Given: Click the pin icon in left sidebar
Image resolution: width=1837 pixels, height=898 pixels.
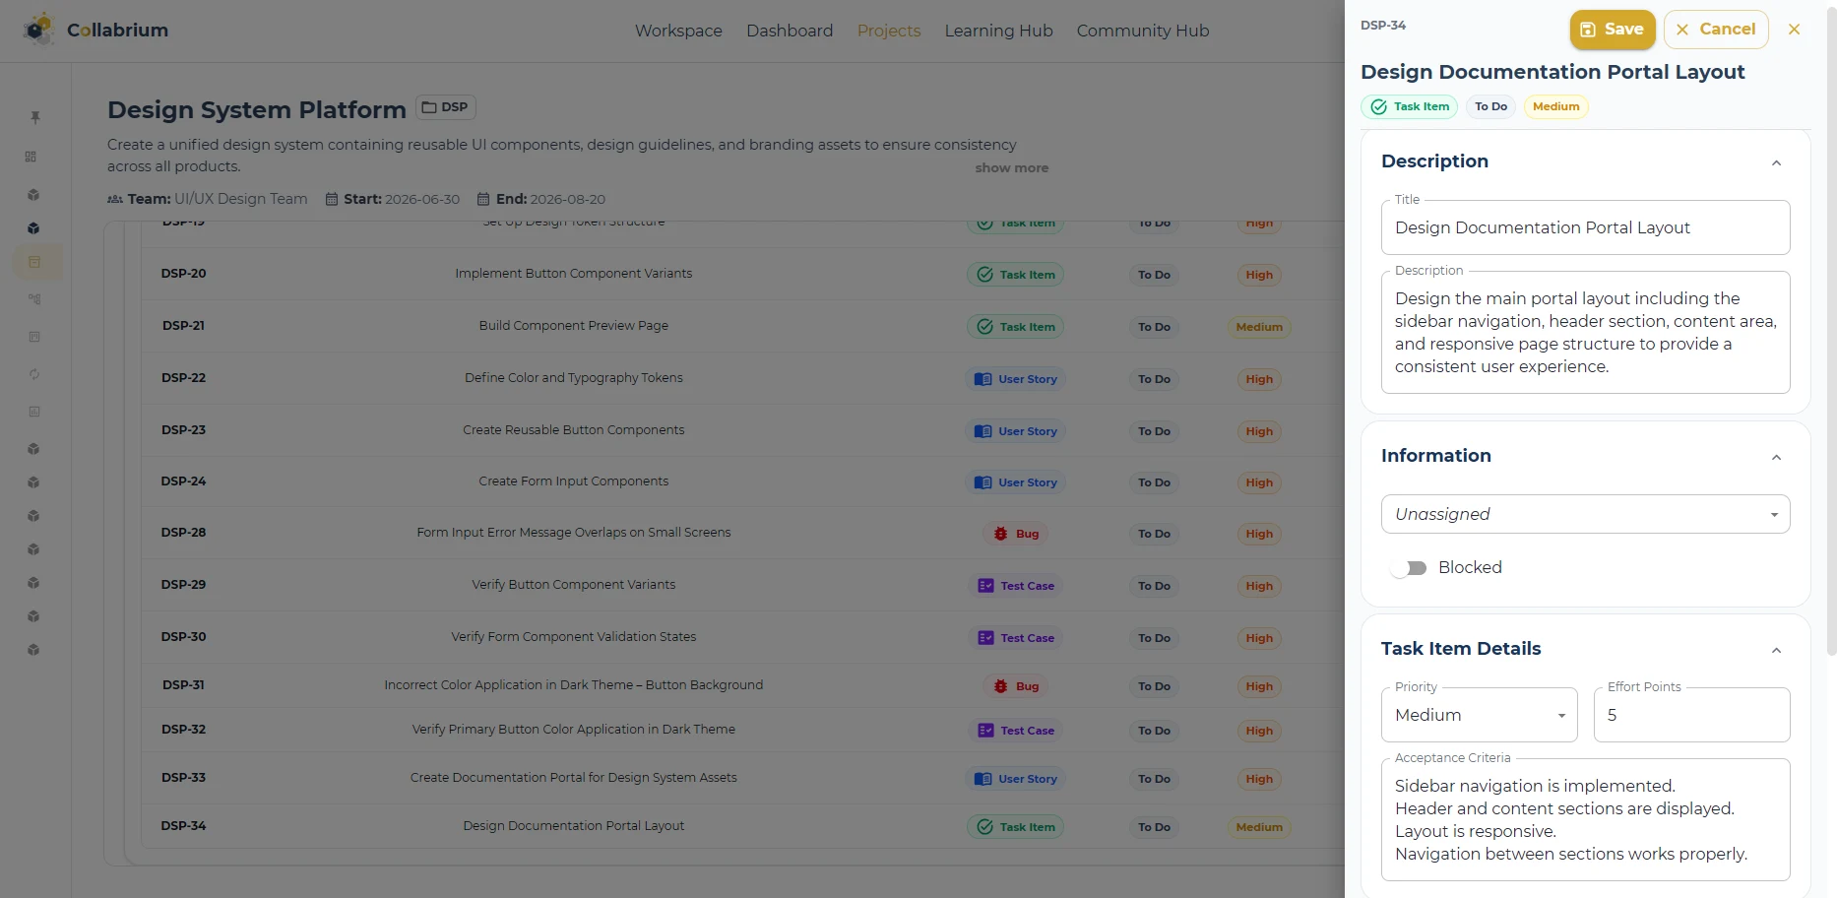Looking at the screenshot, I should (x=34, y=117).
